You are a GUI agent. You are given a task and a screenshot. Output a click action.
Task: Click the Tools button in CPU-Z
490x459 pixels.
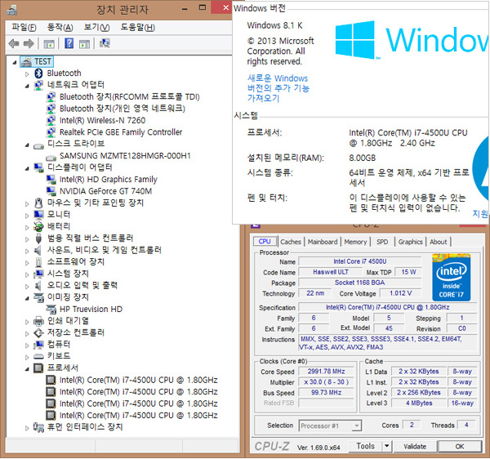(365, 446)
